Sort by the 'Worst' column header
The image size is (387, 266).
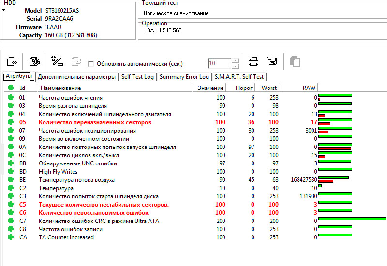click(267, 88)
